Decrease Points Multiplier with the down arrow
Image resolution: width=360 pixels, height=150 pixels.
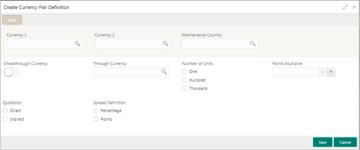click(323, 72)
